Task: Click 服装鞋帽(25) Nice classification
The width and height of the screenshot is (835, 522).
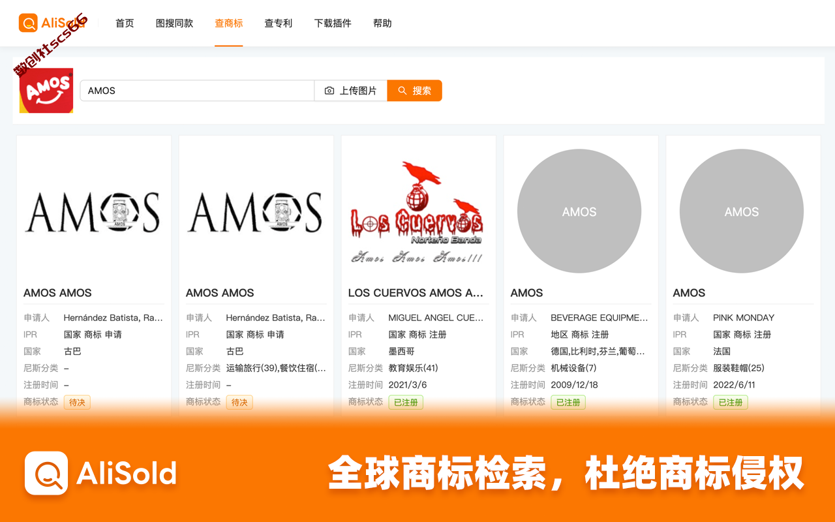Action: click(738, 368)
